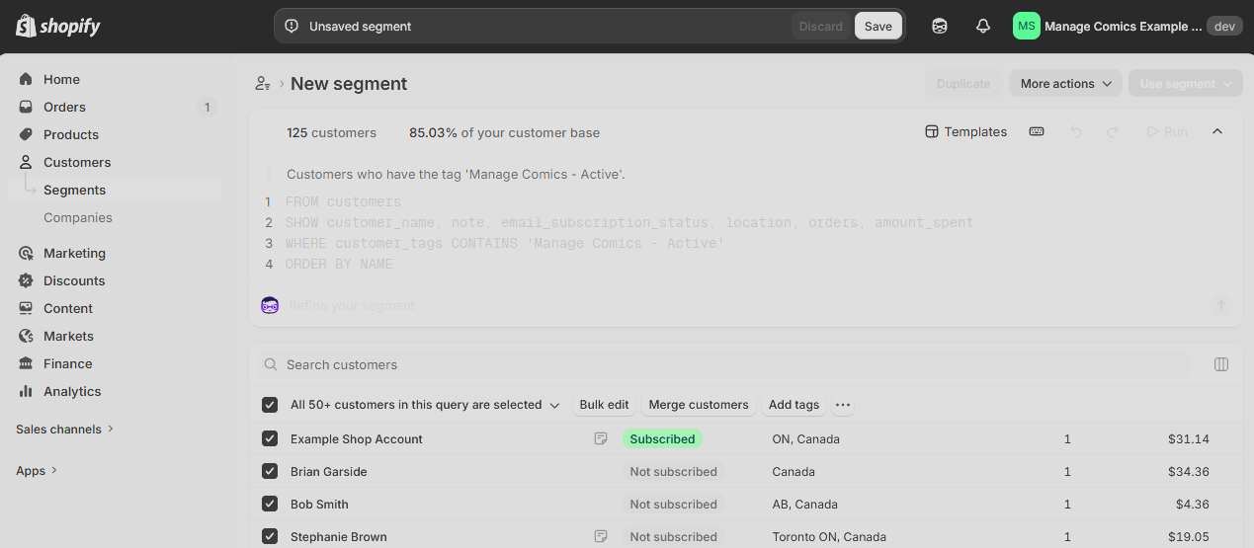Click the Shopify logo

[x=58, y=27]
